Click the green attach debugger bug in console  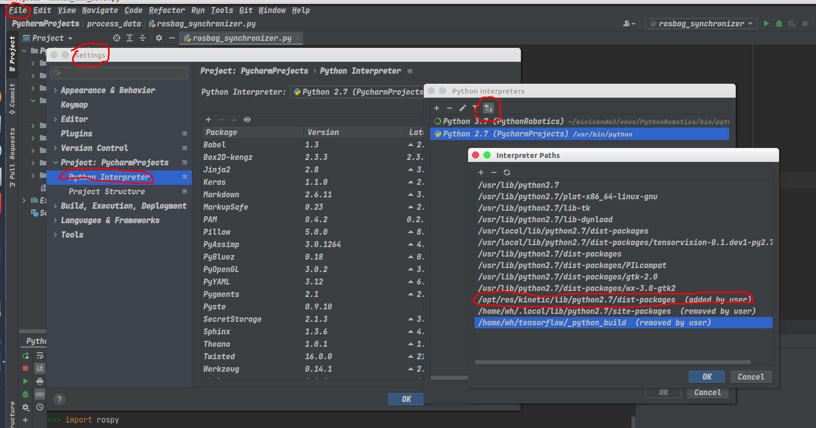25,394
